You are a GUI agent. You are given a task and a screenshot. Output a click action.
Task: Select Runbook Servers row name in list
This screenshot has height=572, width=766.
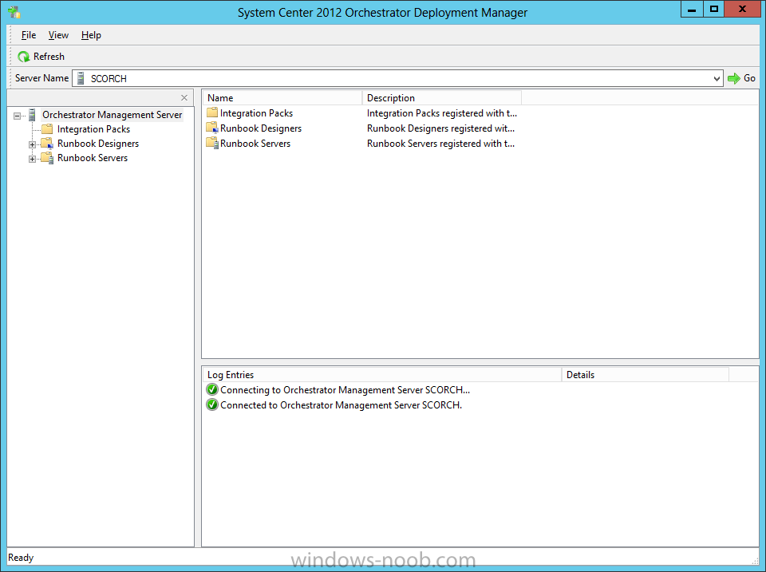coord(255,143)
